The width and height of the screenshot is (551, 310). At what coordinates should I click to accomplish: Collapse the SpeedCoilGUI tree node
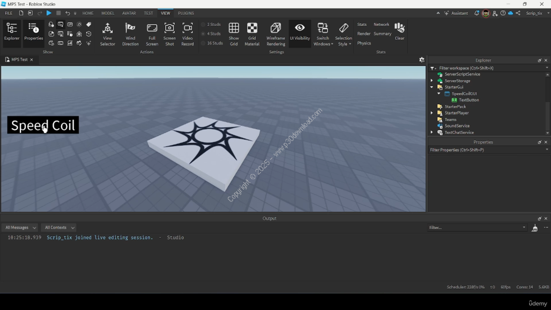pos(439,93)
